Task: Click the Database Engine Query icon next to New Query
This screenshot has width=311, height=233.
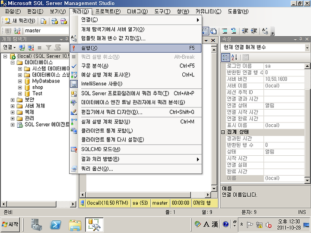Action: point(43,21)
